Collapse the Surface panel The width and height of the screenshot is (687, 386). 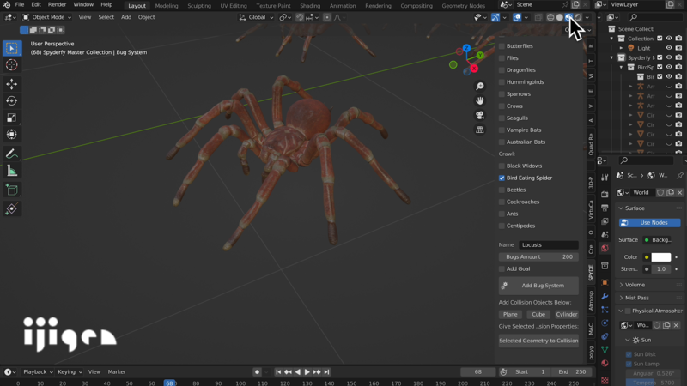[621, 208]
